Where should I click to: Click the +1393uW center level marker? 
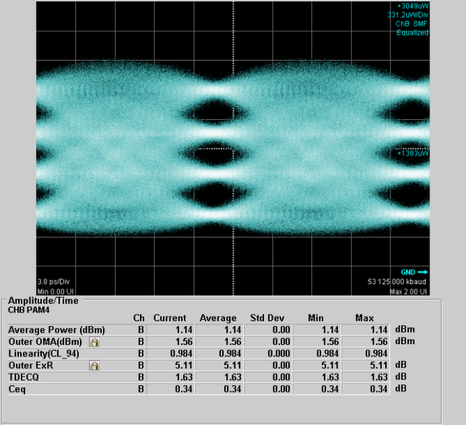coord(412,154)
